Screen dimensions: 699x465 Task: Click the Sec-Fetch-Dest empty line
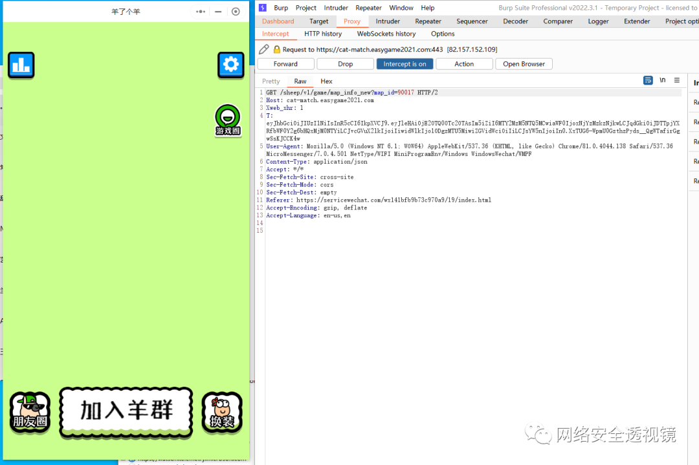302,193
